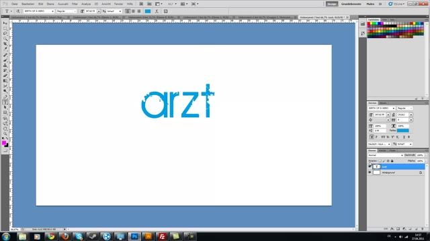Image resolution: width=430 pixels, height=241 pixels.
Task: Open the Type tool preset picker arrow
Action: point(11,11)
